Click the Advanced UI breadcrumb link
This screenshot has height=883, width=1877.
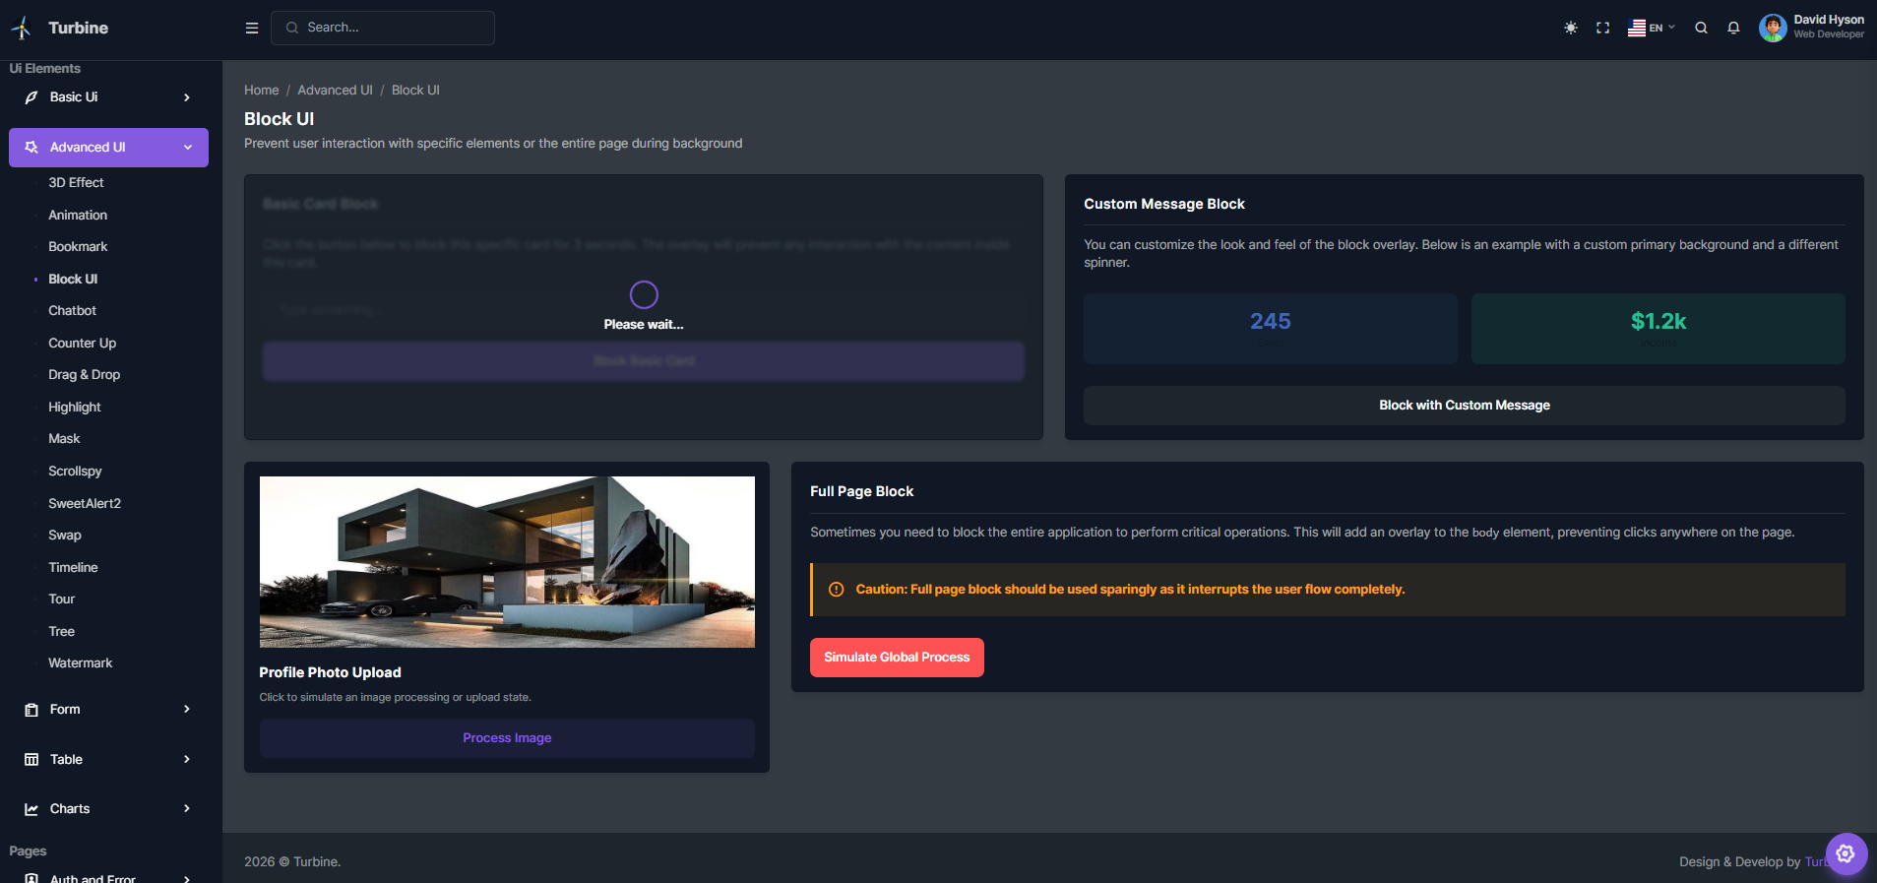tap(335, 91)
